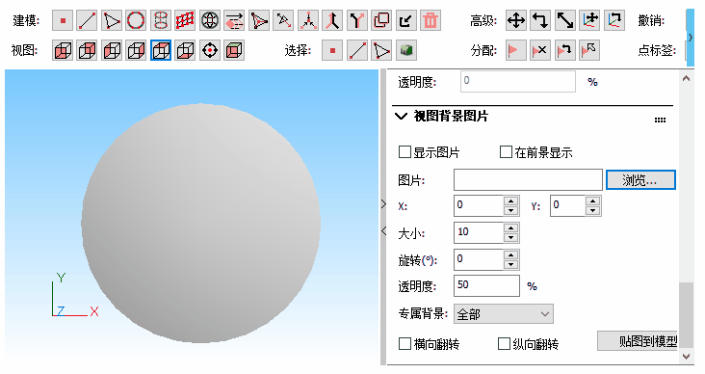Click the move with axes tool in 高级

pyautogui.click(x=589, y=20)
